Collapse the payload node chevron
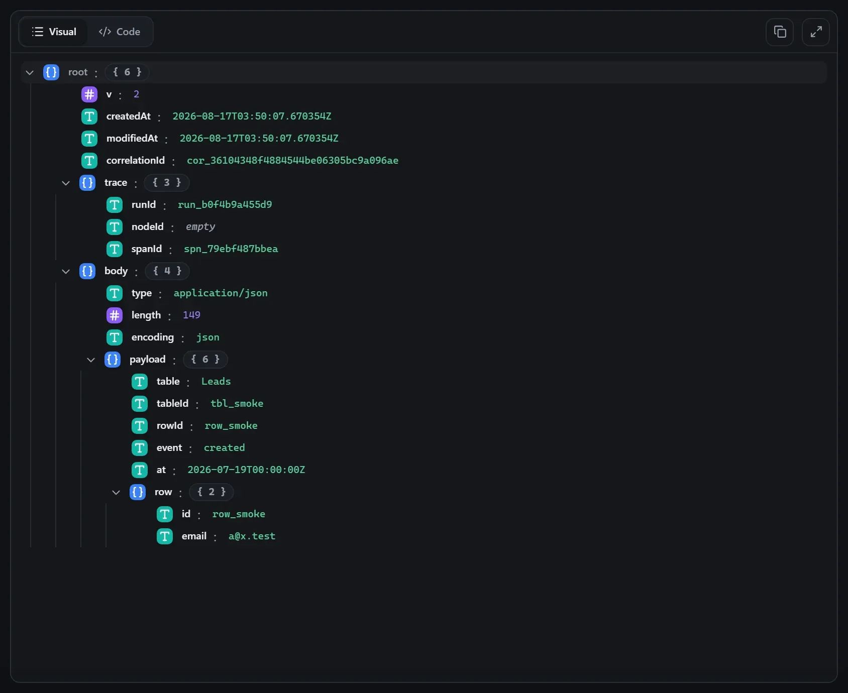 pyautogui.click(x=91, y=360)
